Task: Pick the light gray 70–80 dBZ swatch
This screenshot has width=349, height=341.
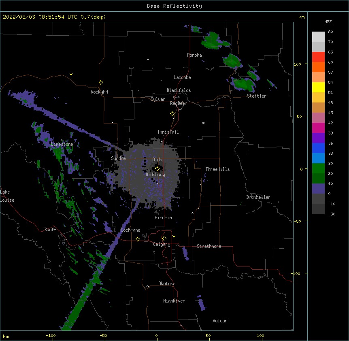Action: pyautogui.click(x=318, y=37)
